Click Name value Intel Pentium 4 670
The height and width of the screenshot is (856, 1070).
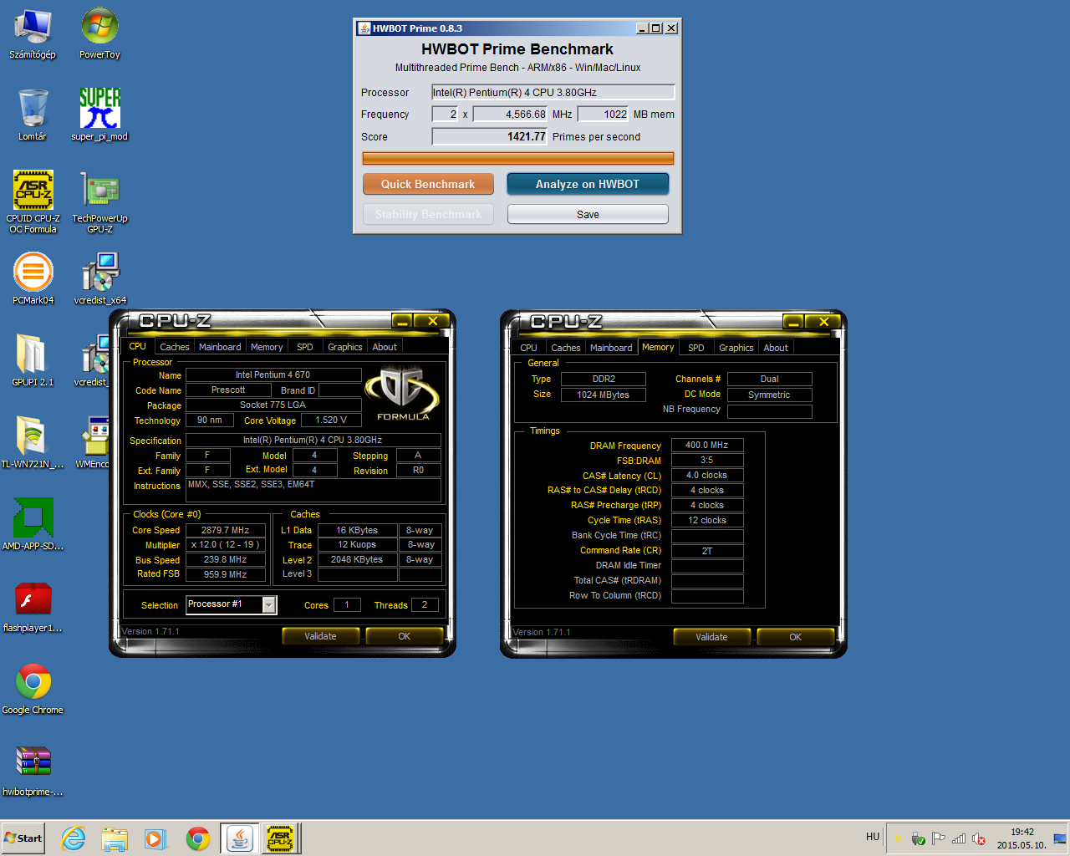pyautogui.click(x=273, y=375)
